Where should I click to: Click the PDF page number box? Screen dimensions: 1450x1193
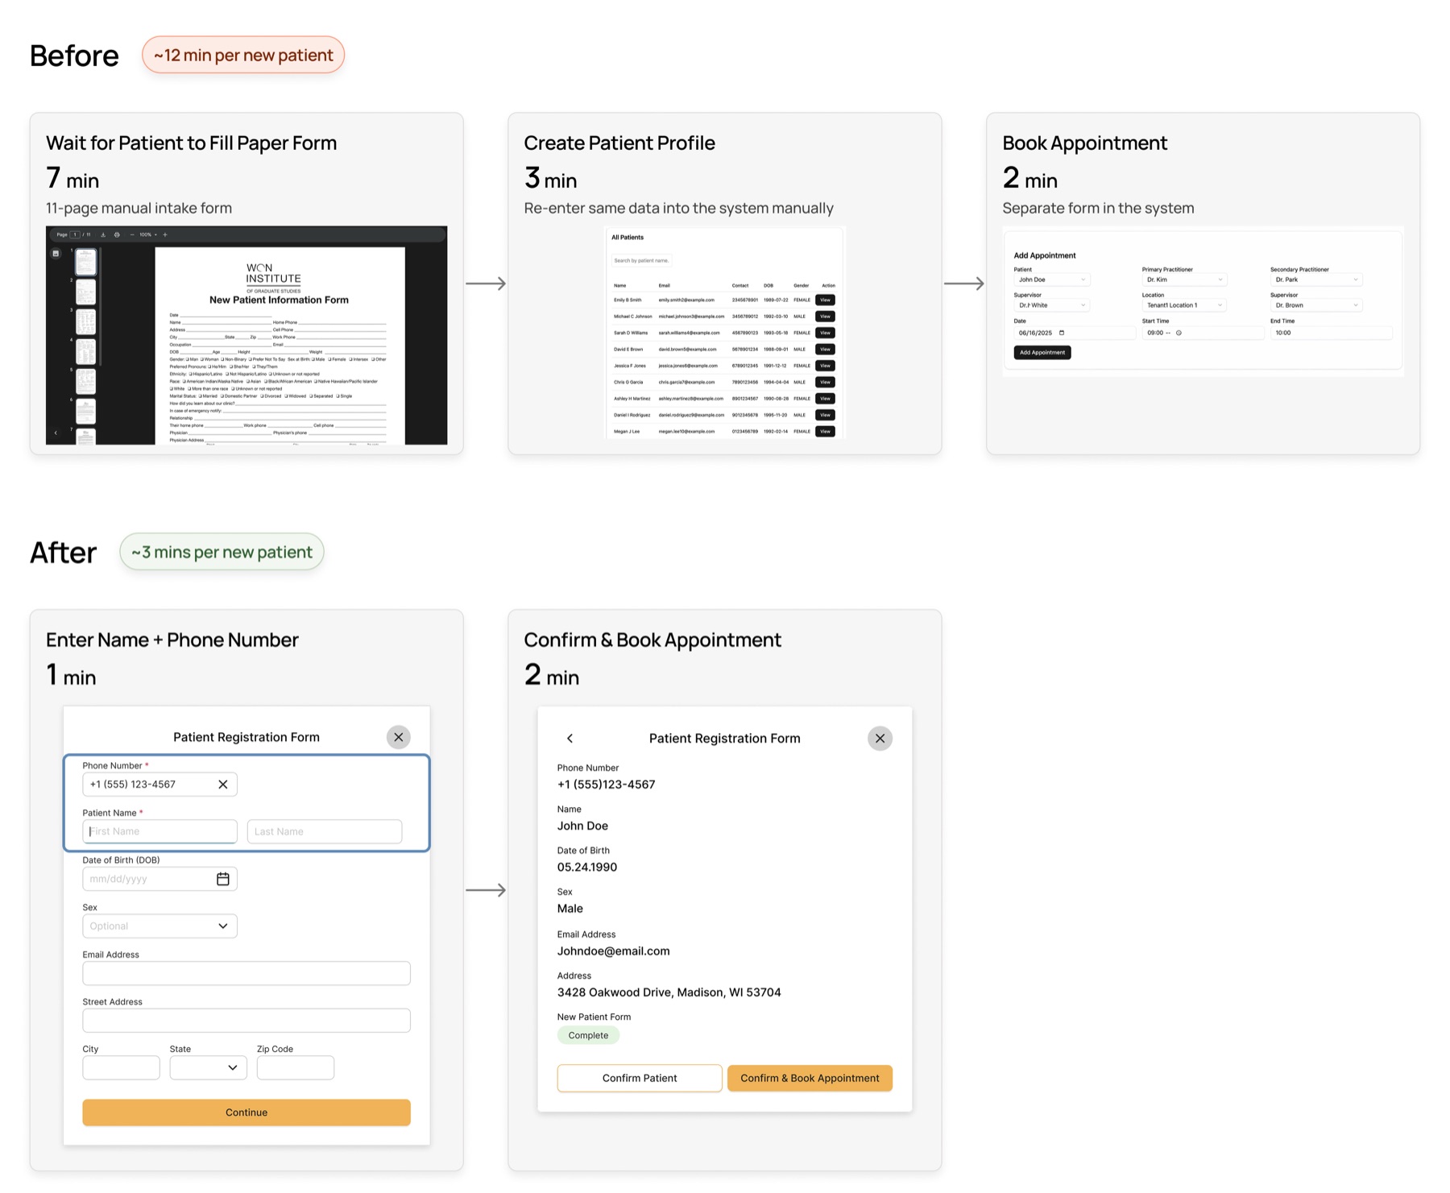pos(75,234)
